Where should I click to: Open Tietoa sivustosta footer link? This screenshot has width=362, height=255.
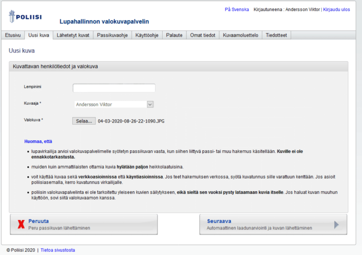58,250
